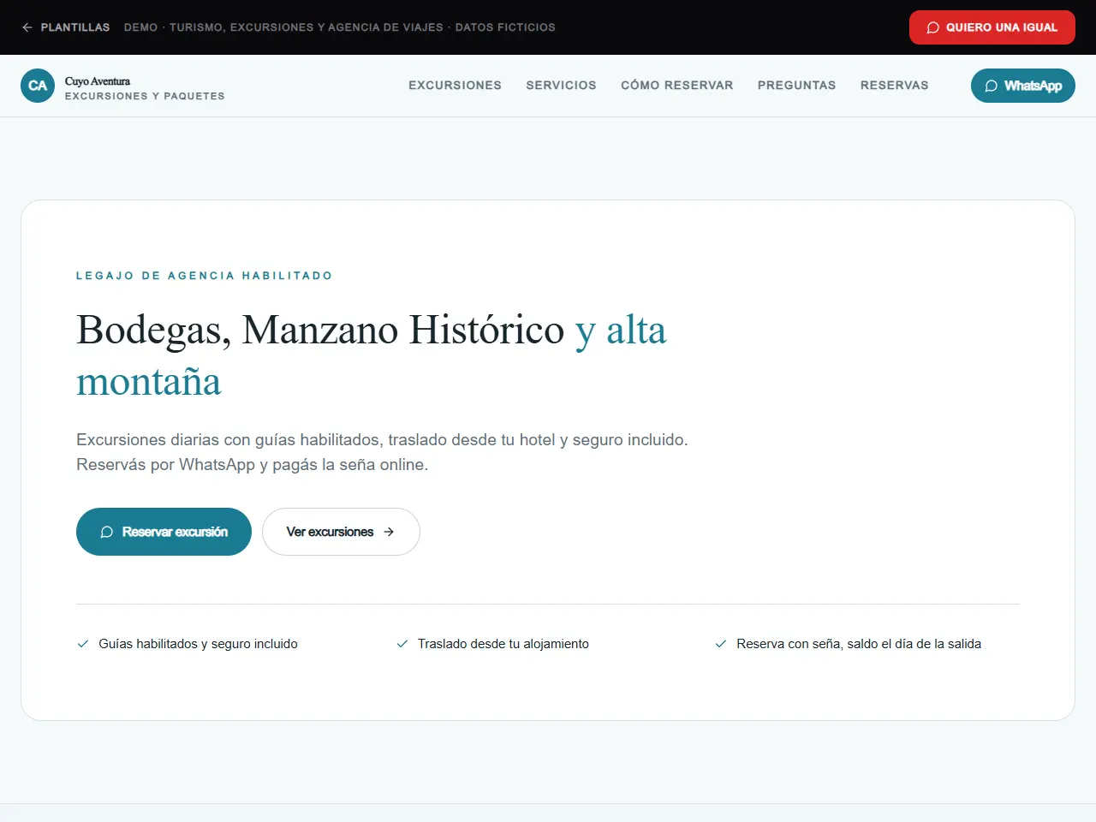This screenshot has height=822, width=1096.
Task: Click the Quiero una igual button
Action: [x=992, y=27]
